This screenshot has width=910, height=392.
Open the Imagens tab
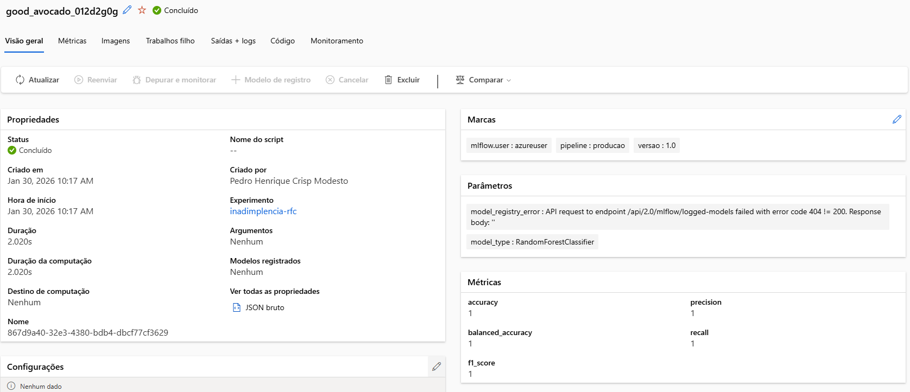coord(116,41)
